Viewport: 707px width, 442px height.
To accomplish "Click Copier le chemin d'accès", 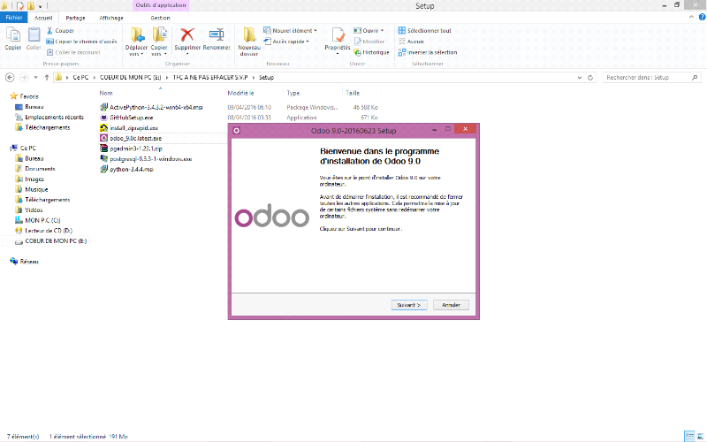I will pyautogui.click(x=81, y=42).
